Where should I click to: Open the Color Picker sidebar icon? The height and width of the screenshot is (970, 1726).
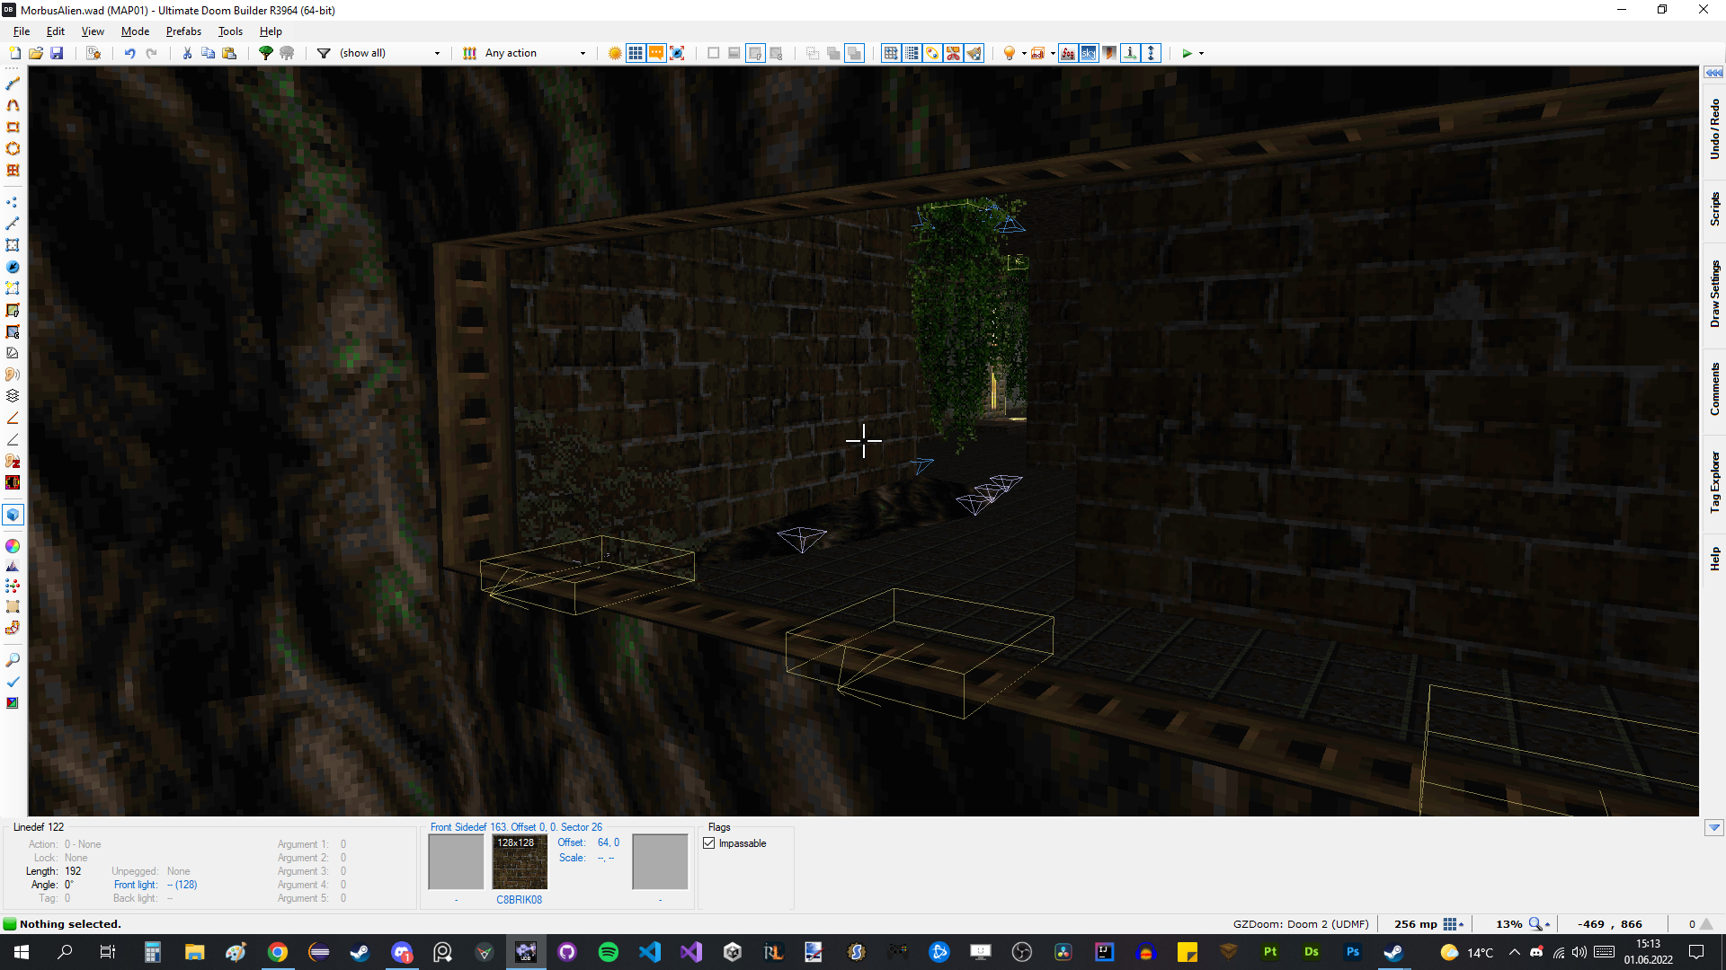point(13,546)
